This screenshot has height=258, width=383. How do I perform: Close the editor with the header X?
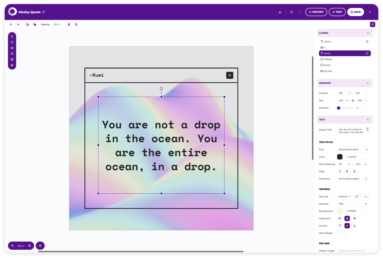370,12
